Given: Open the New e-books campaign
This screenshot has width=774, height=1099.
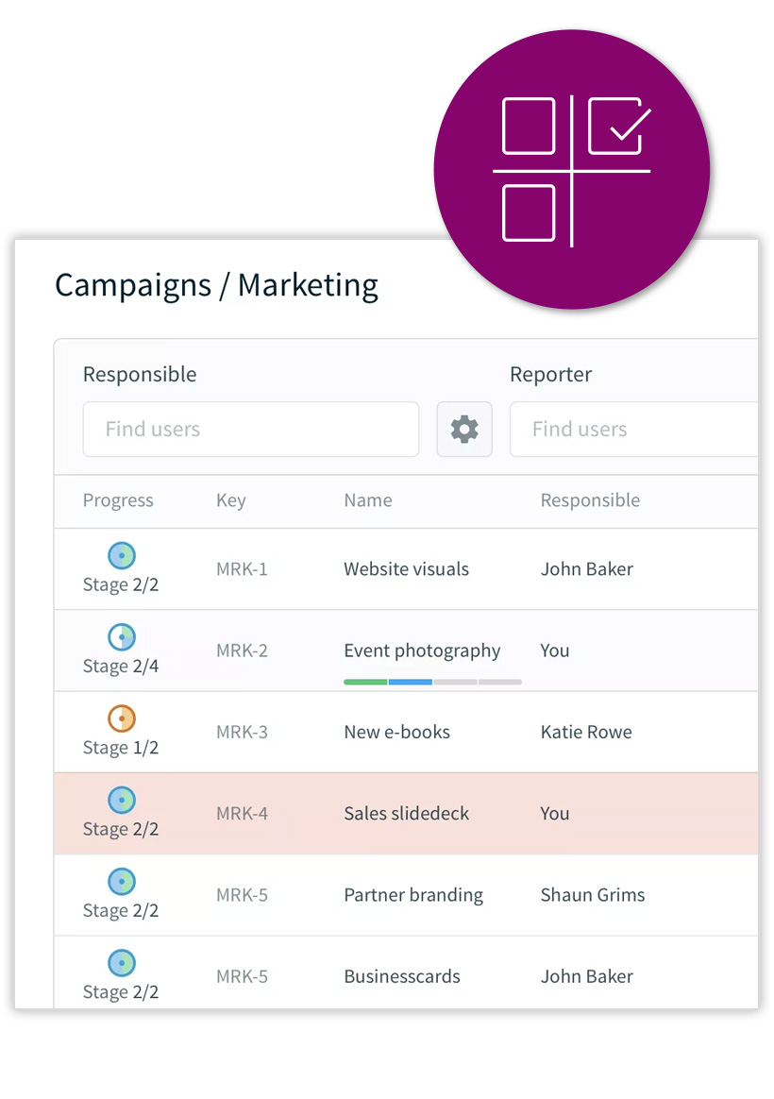Looking at the screenshot, I should tap(396, 732).
